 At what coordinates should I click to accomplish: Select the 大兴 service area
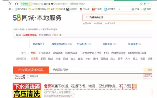128,58
